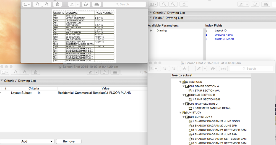The image size is (276, 145).
Task: Select 2 SHADOW DIAGRAM 22 JUNE 3PM
Action: coord(215,126)
